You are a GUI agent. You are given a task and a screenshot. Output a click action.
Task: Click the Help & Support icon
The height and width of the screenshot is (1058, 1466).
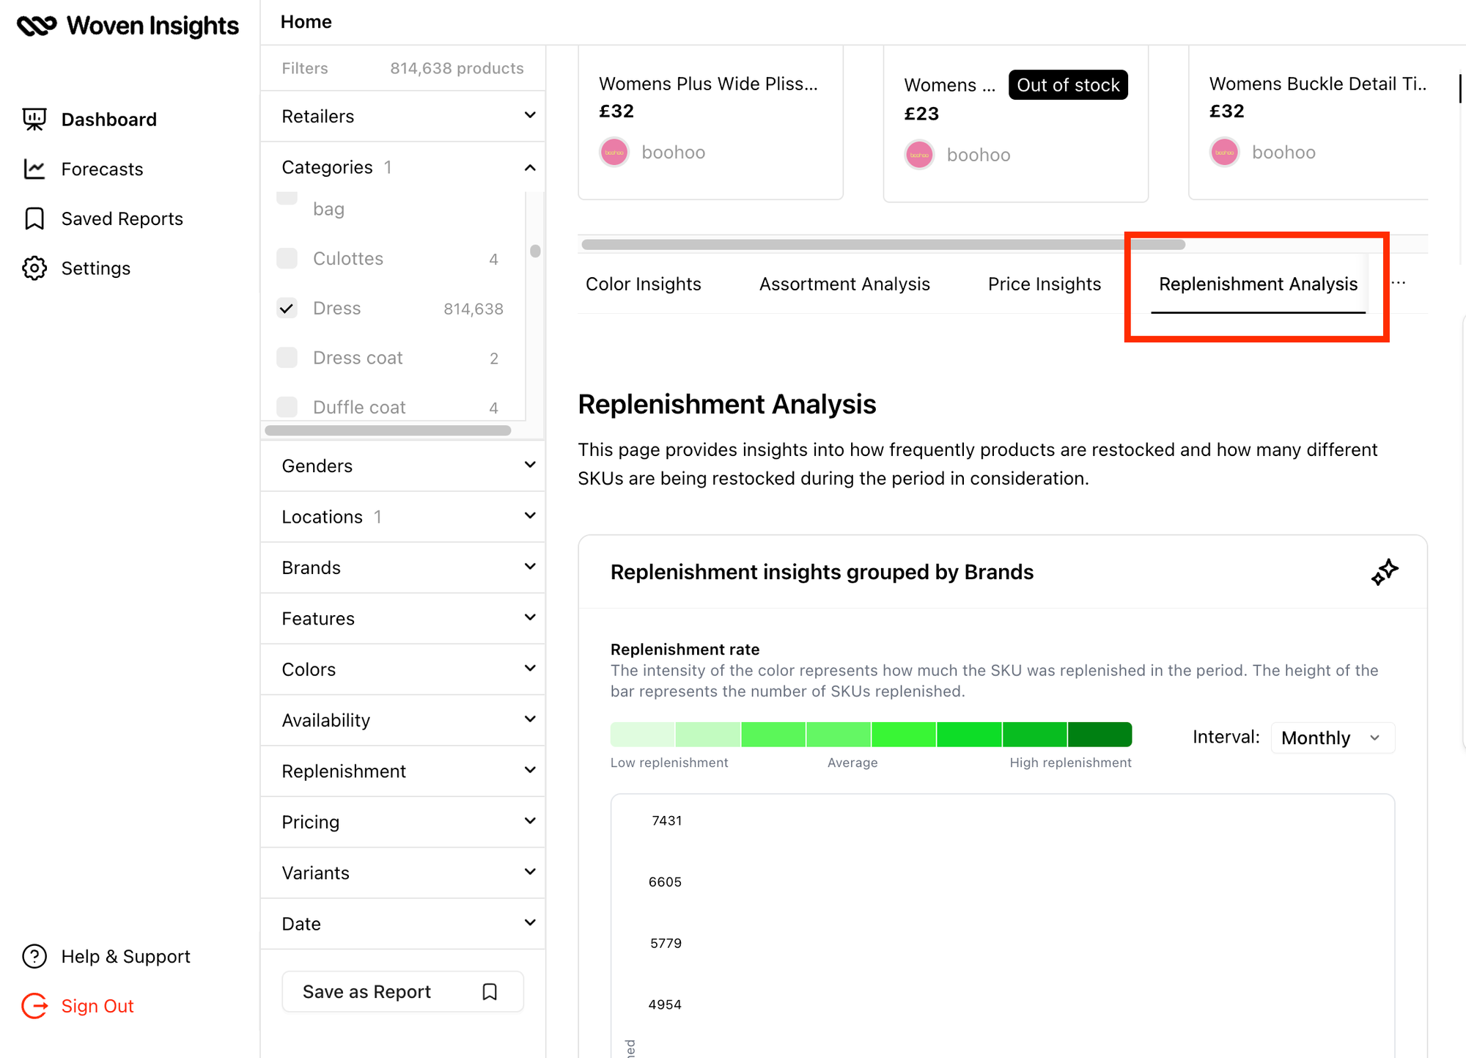pos(35,957)
